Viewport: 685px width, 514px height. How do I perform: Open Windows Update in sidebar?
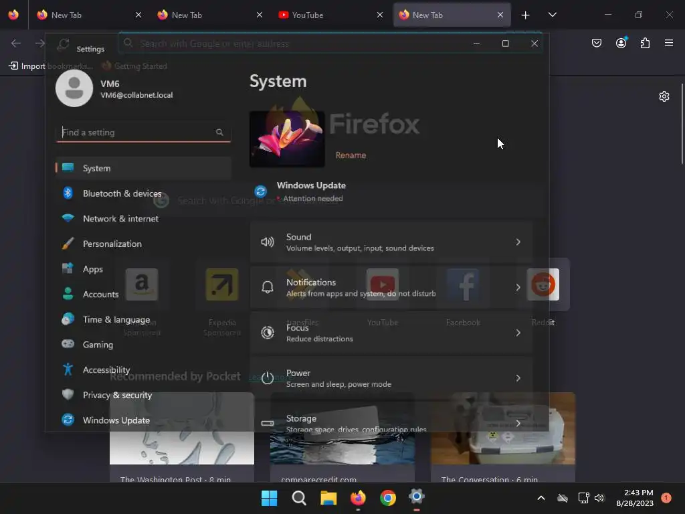(x=143, y=420)
